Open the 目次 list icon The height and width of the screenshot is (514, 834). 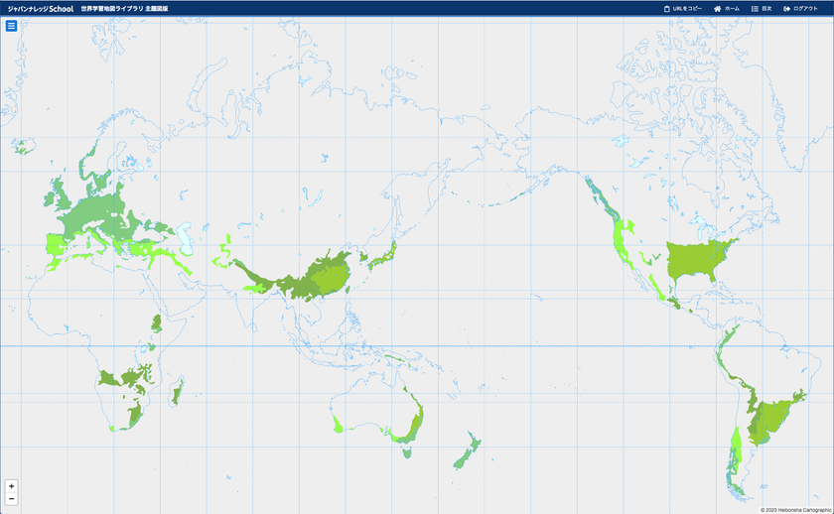point(755,9)
